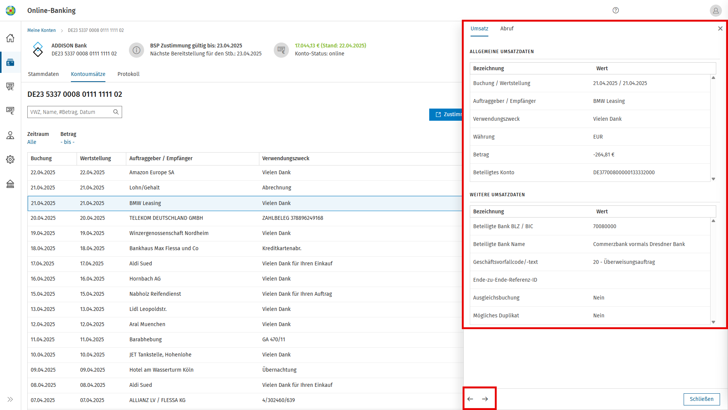Open the fourth sidebar icon, transfer with refresh arrows
Screen dimensions: 728x410
[x=10, y=87]
